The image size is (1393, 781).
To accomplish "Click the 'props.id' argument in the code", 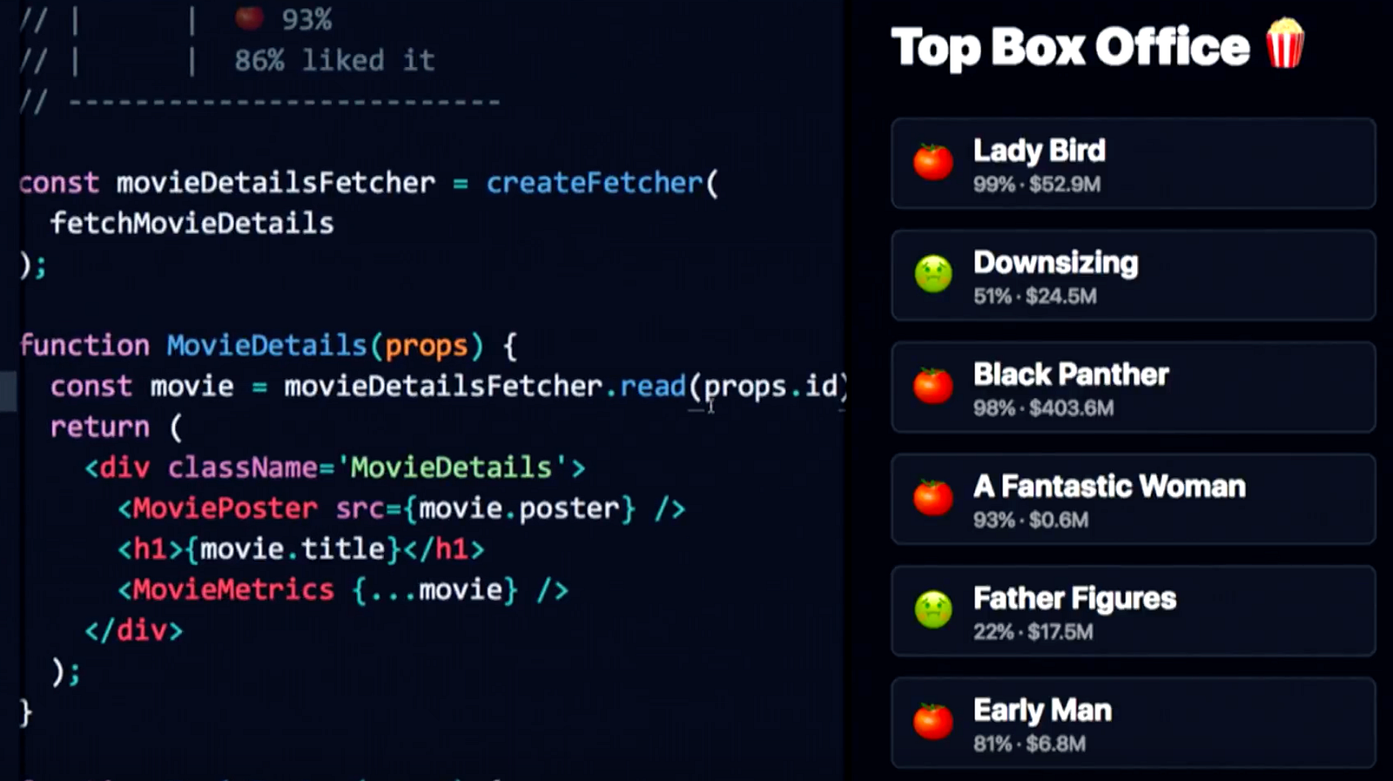I will point(772,387).
